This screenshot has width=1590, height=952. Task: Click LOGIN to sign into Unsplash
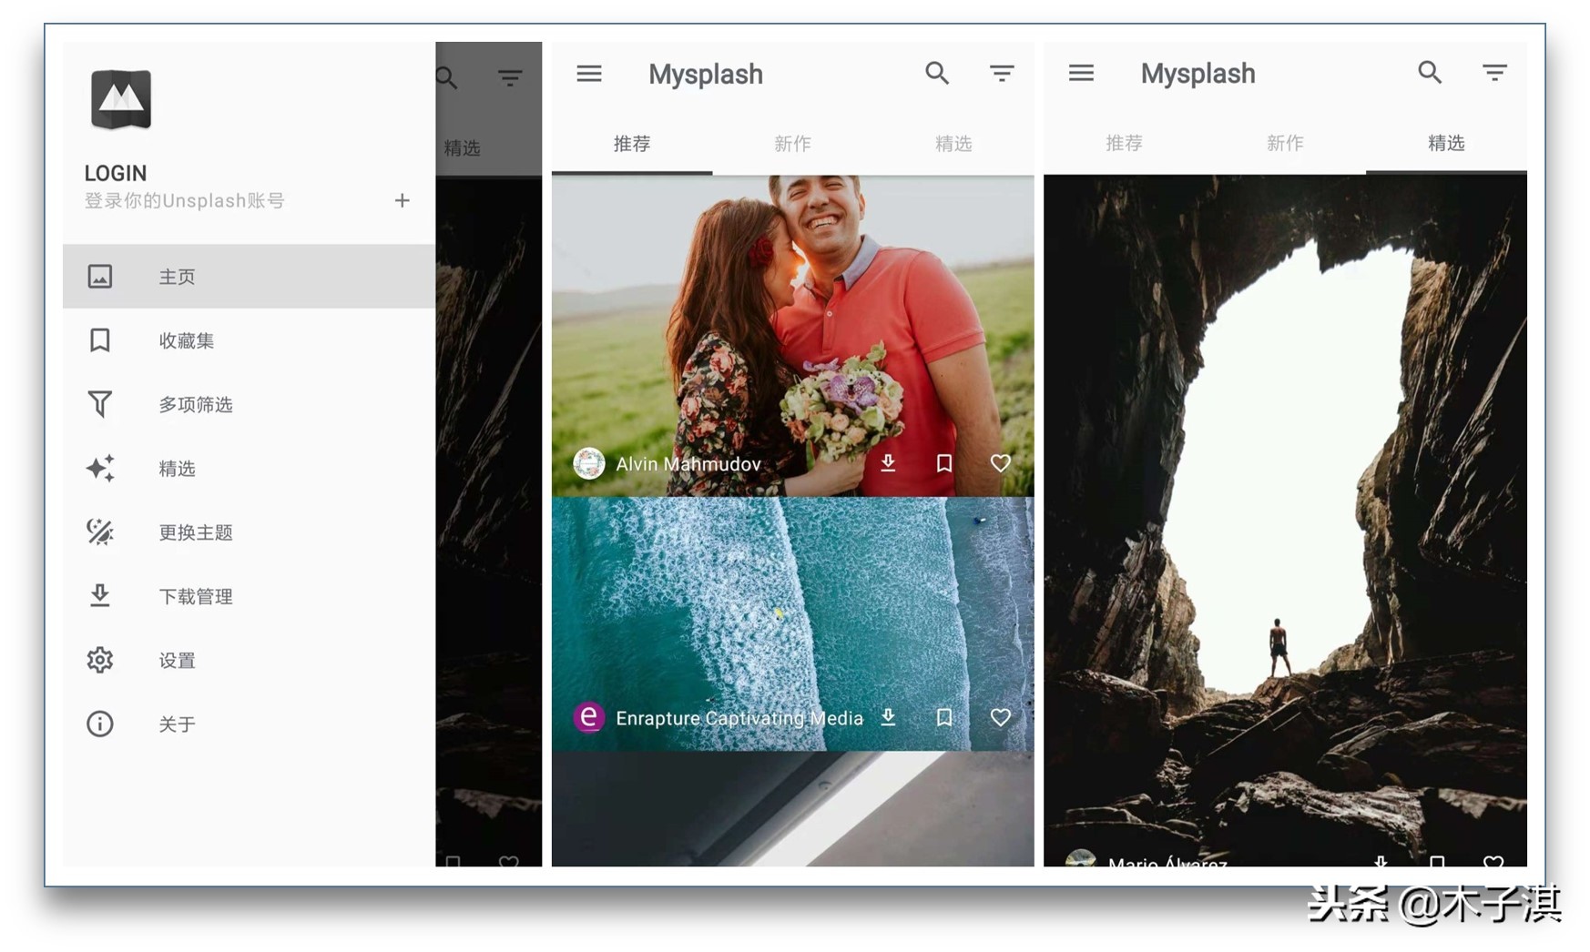[x=116, y=173]
